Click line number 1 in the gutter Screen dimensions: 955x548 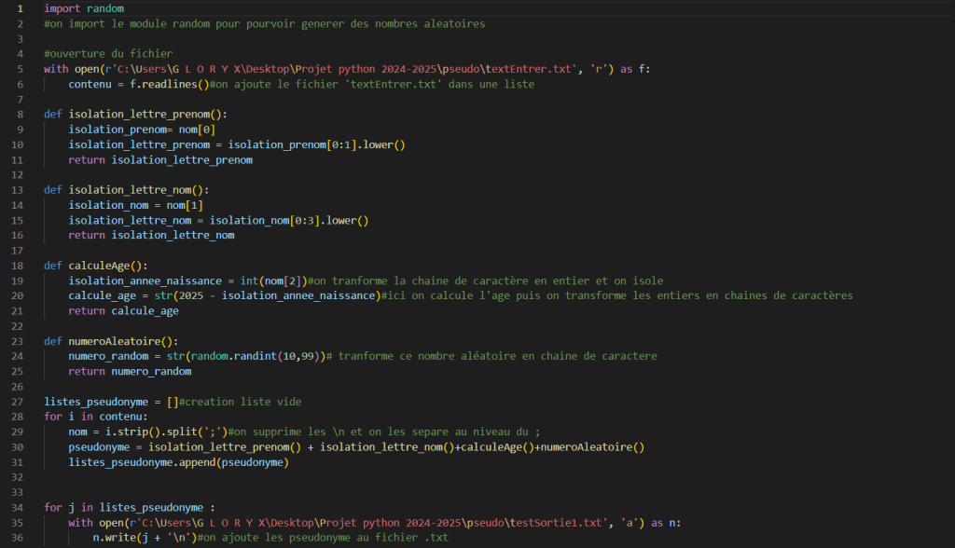click(x=20, y=8)
